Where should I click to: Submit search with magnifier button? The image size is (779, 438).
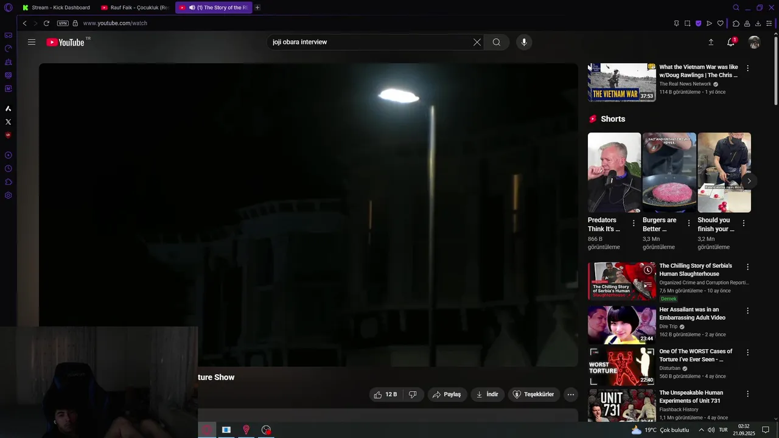(497, 42)
